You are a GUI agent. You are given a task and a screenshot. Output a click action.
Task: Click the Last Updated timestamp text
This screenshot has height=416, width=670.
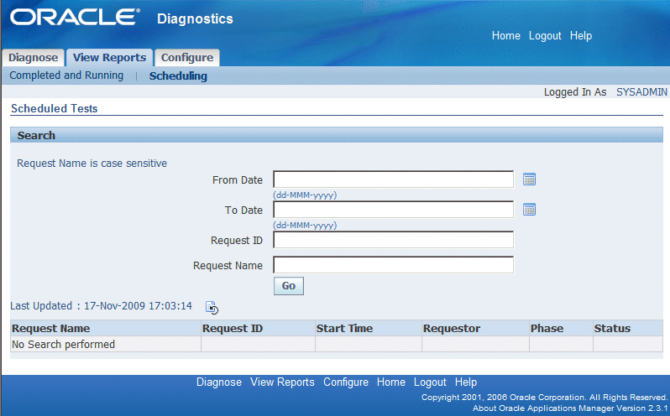point(102,306)
